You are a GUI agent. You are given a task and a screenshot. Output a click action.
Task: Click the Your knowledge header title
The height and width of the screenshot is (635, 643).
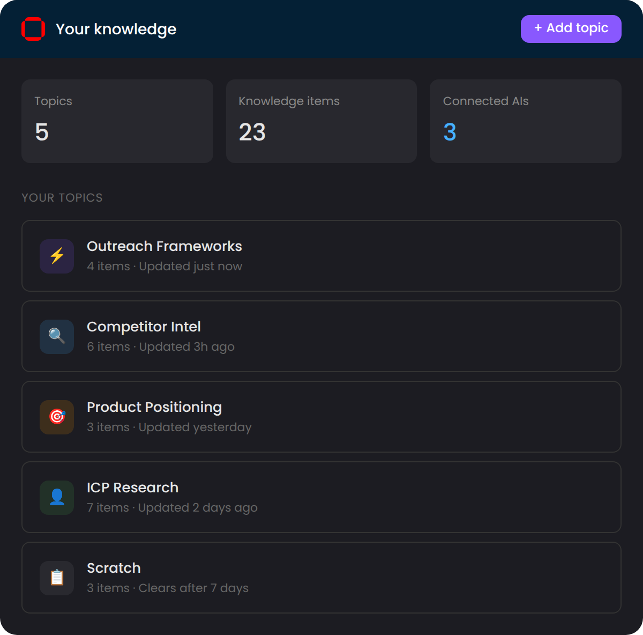pyautogui.click(x=116, y=29)
